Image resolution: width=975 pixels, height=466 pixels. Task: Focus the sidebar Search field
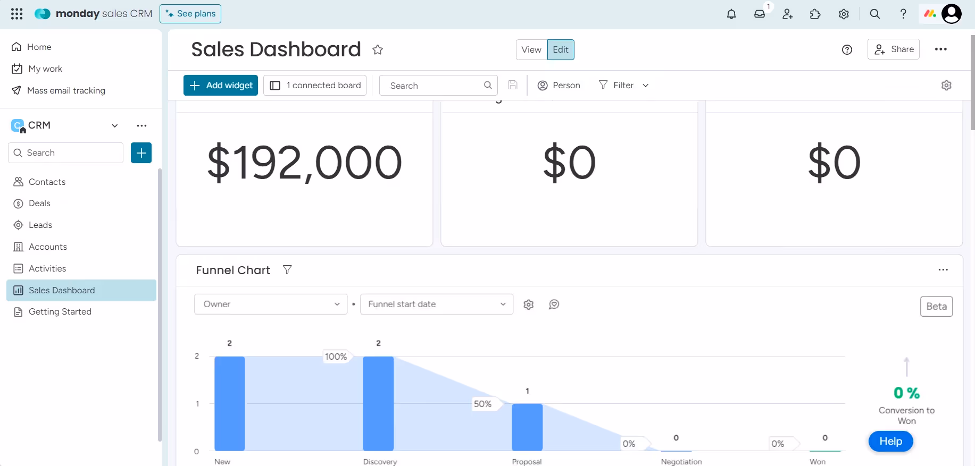click(66, 153)
